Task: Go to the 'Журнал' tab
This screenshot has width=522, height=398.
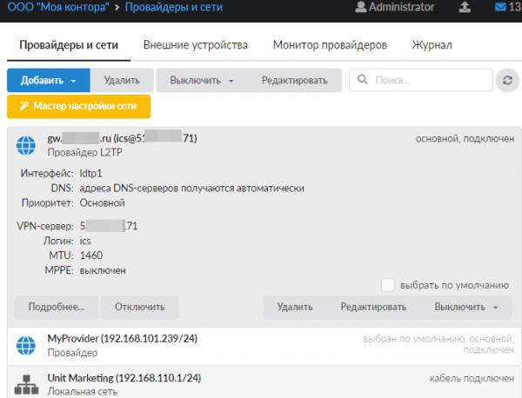Action: 432,45
